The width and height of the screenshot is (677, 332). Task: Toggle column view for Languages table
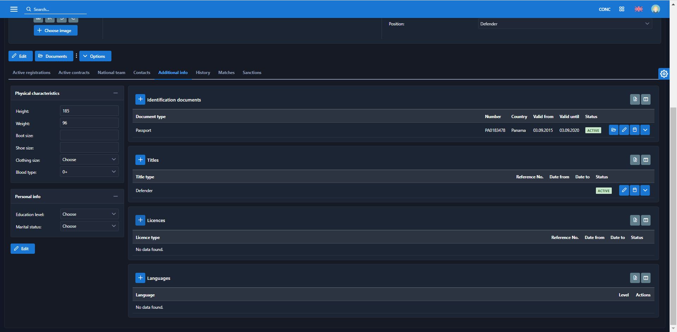pos(646,278)
